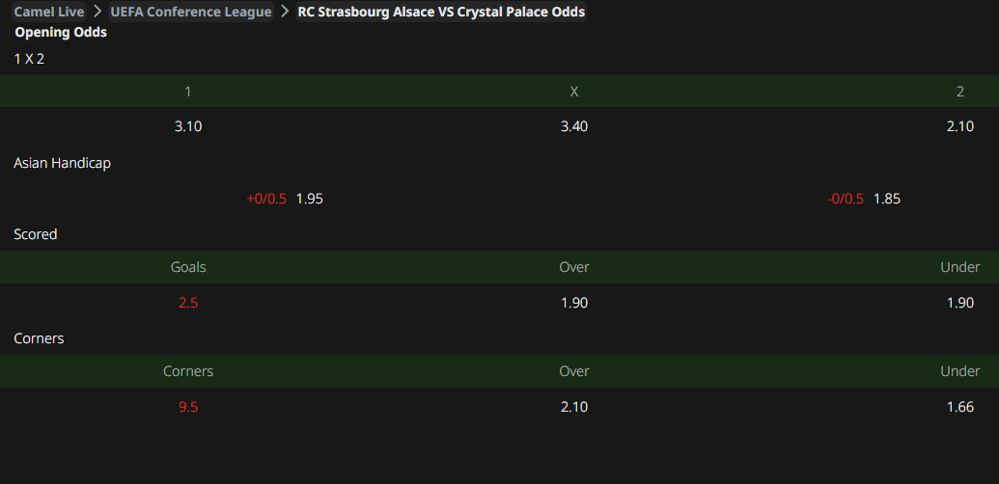Choose Under odds for 2.5 goals
Image resolution: width=999 pixels, height=484 pixels.
click(x=960, y=303)
